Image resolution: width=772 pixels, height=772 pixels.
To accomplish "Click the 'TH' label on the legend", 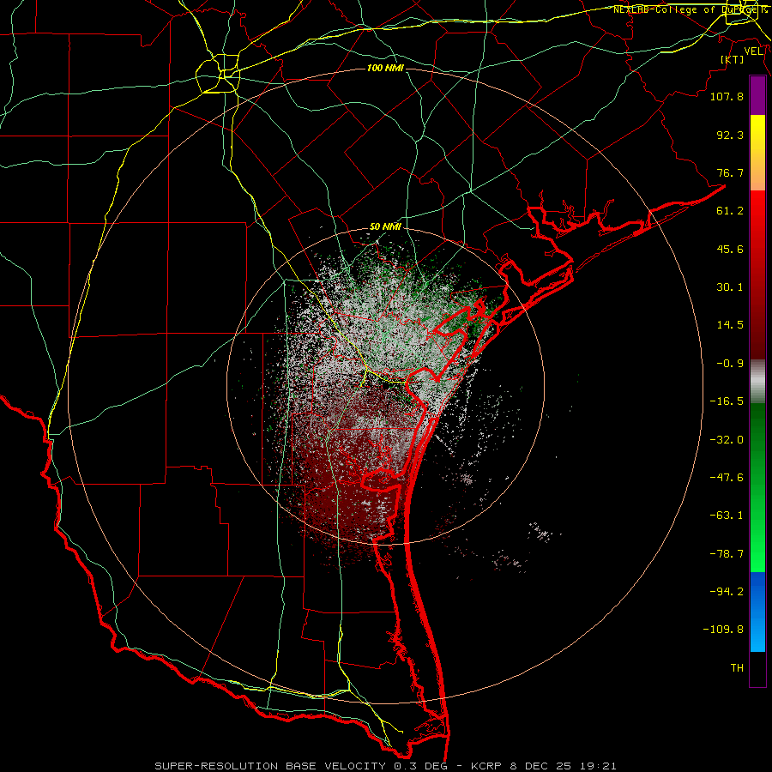I will click(x=737, y=668).
